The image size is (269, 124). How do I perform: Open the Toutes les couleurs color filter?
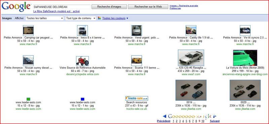(114, 18)
